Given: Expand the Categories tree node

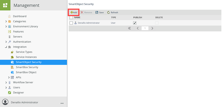Looking at the screenshot, I should (x=6, y=21).
